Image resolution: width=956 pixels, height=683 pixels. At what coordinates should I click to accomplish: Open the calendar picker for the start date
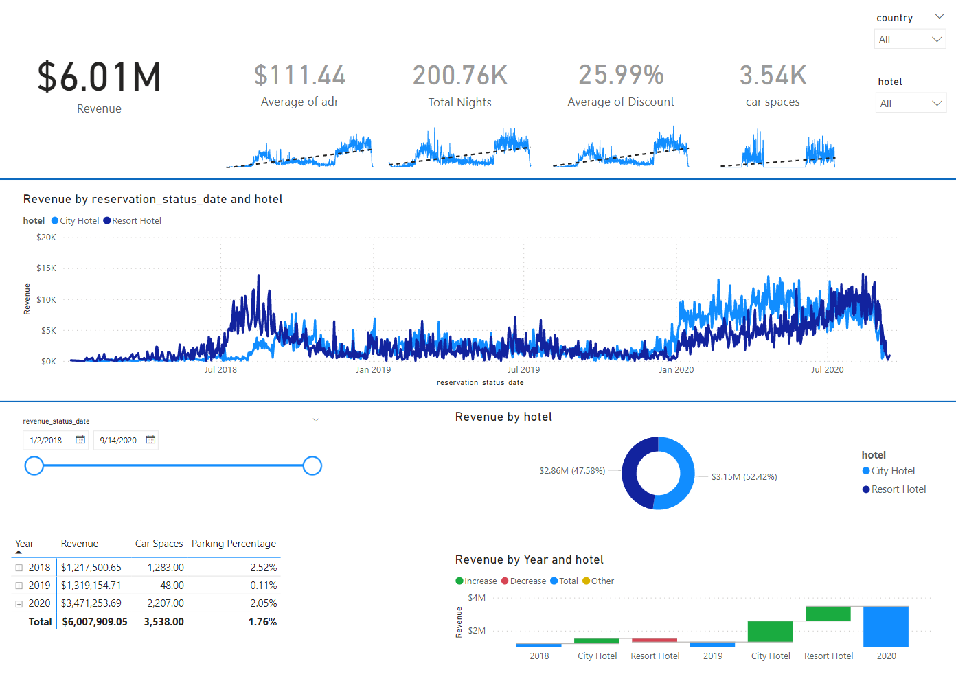(x=80, y=440)
